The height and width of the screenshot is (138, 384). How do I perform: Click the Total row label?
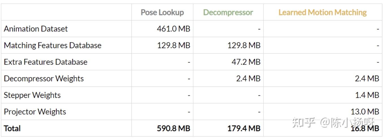[12, 128]
